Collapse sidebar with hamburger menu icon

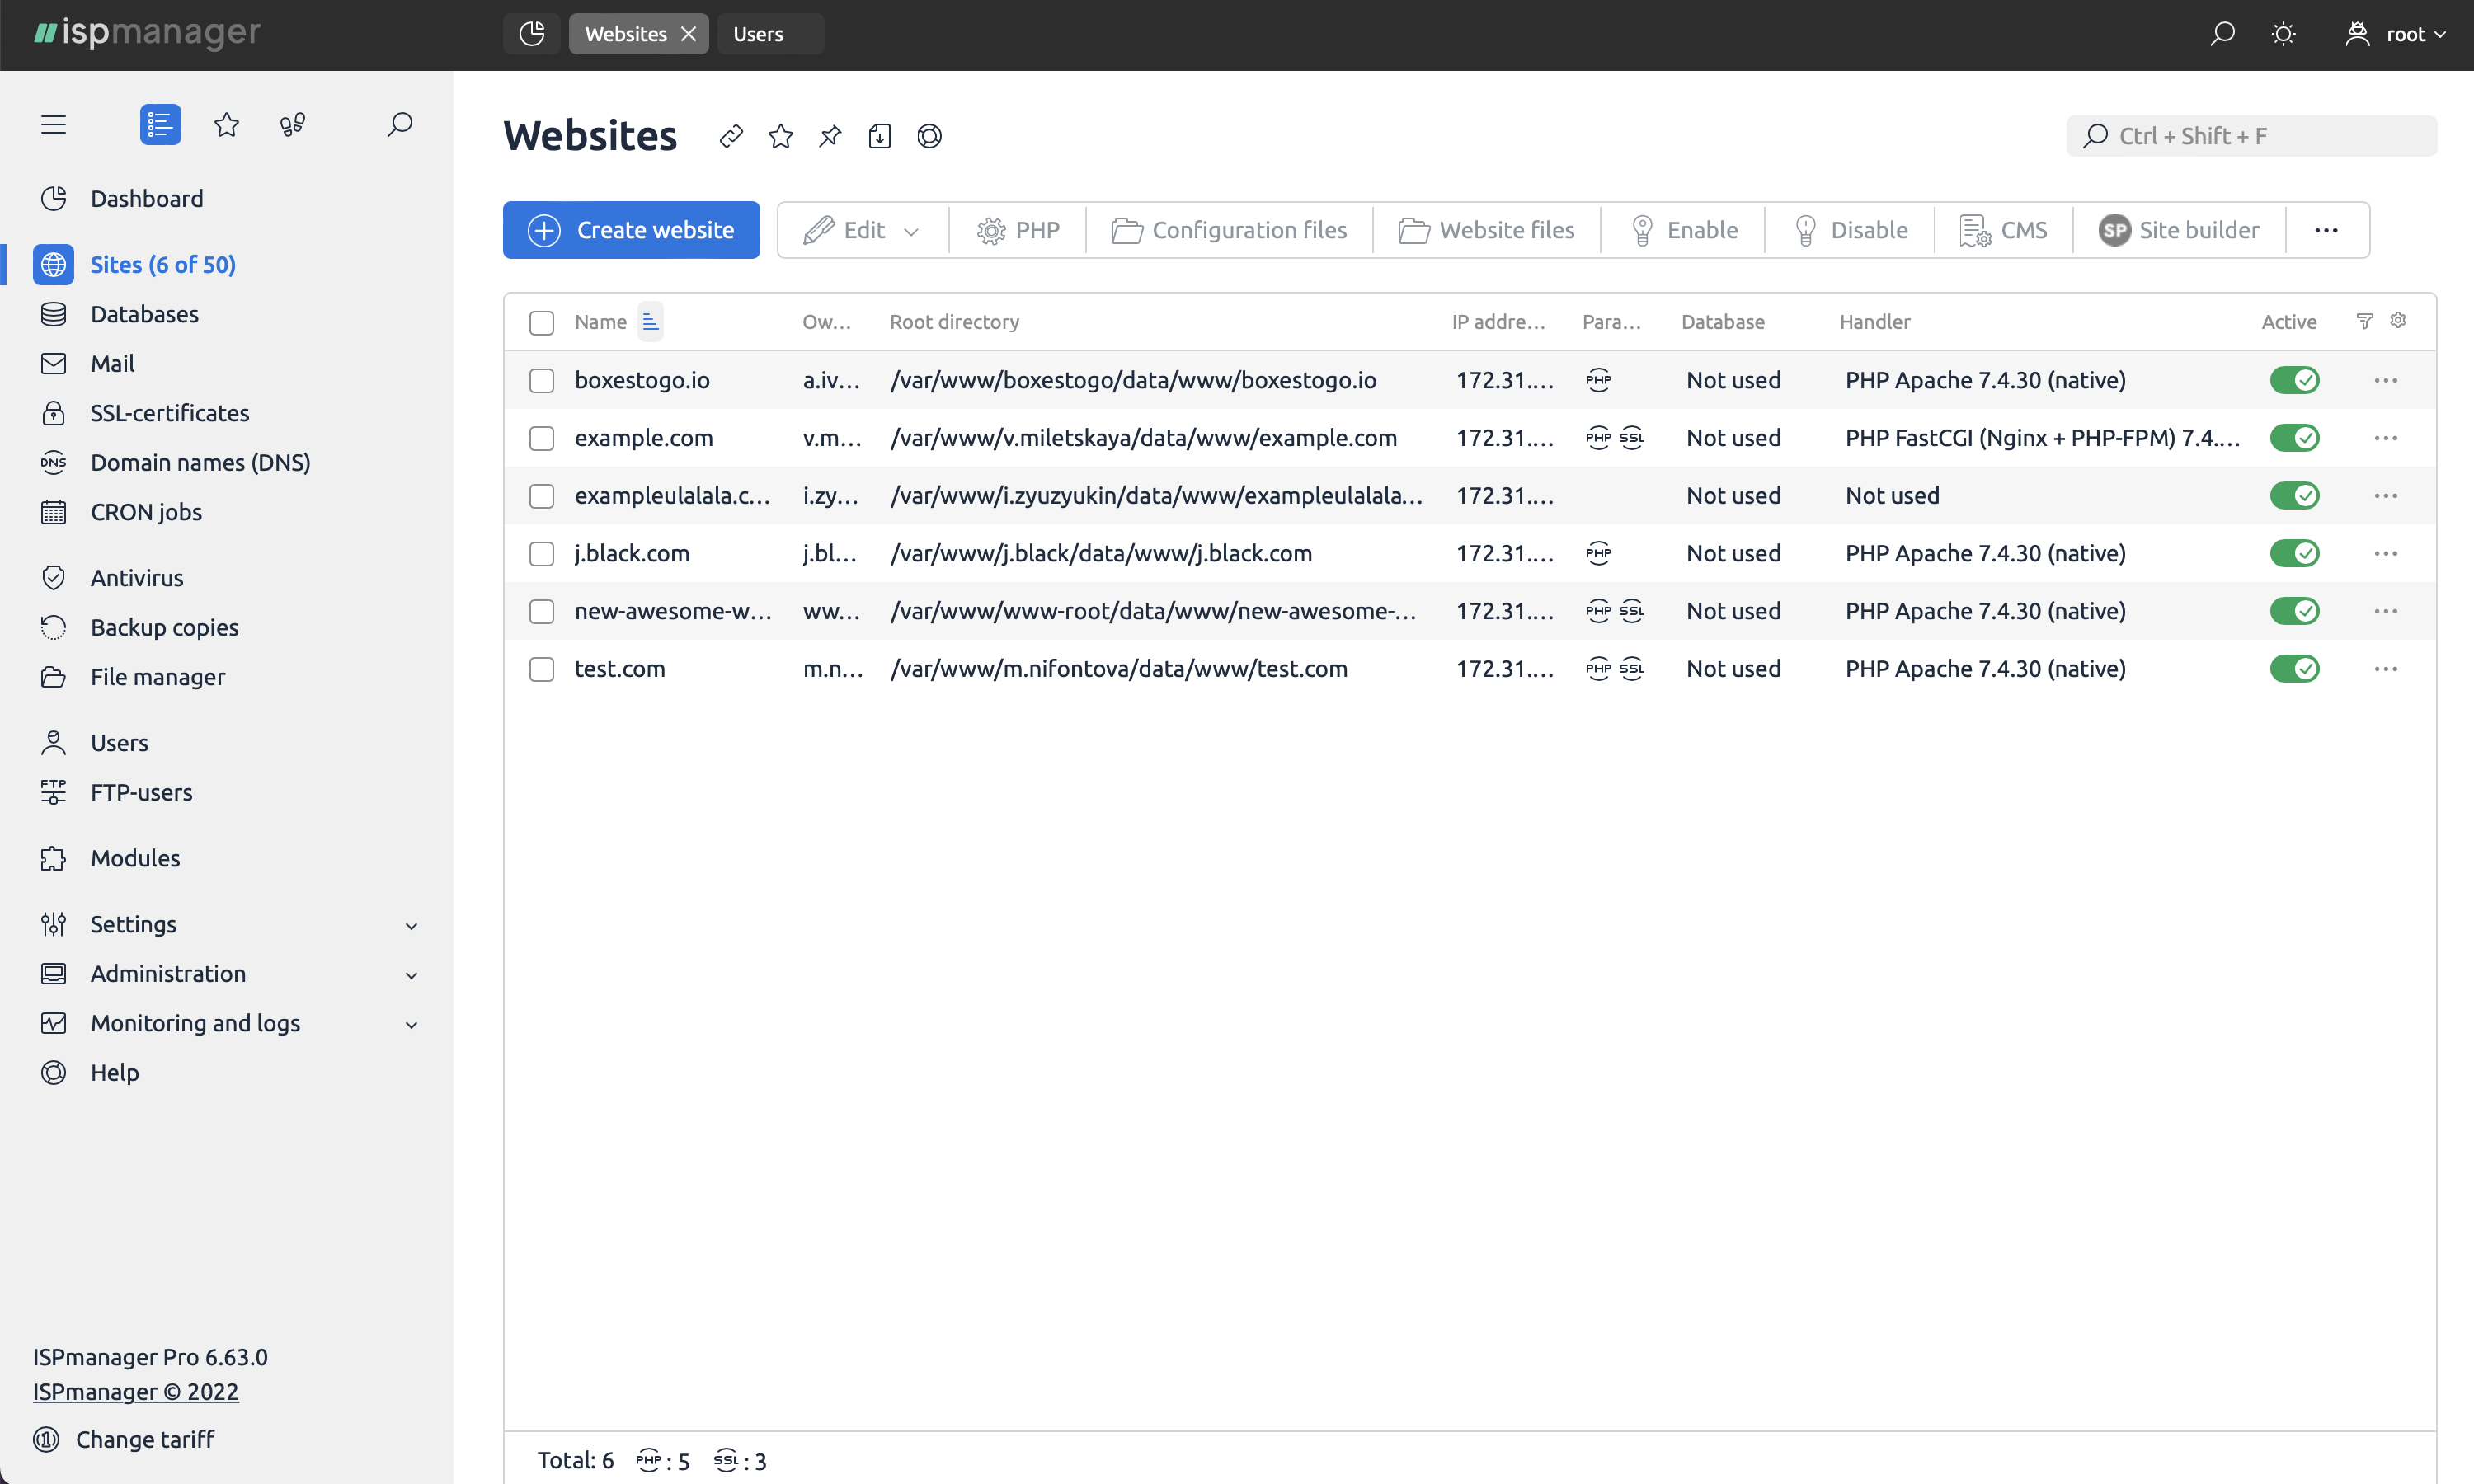54,124
